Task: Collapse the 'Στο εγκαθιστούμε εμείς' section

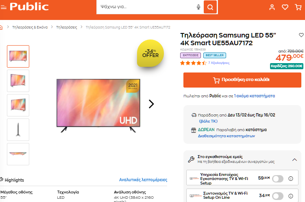Action: click(x=294, y=160)
